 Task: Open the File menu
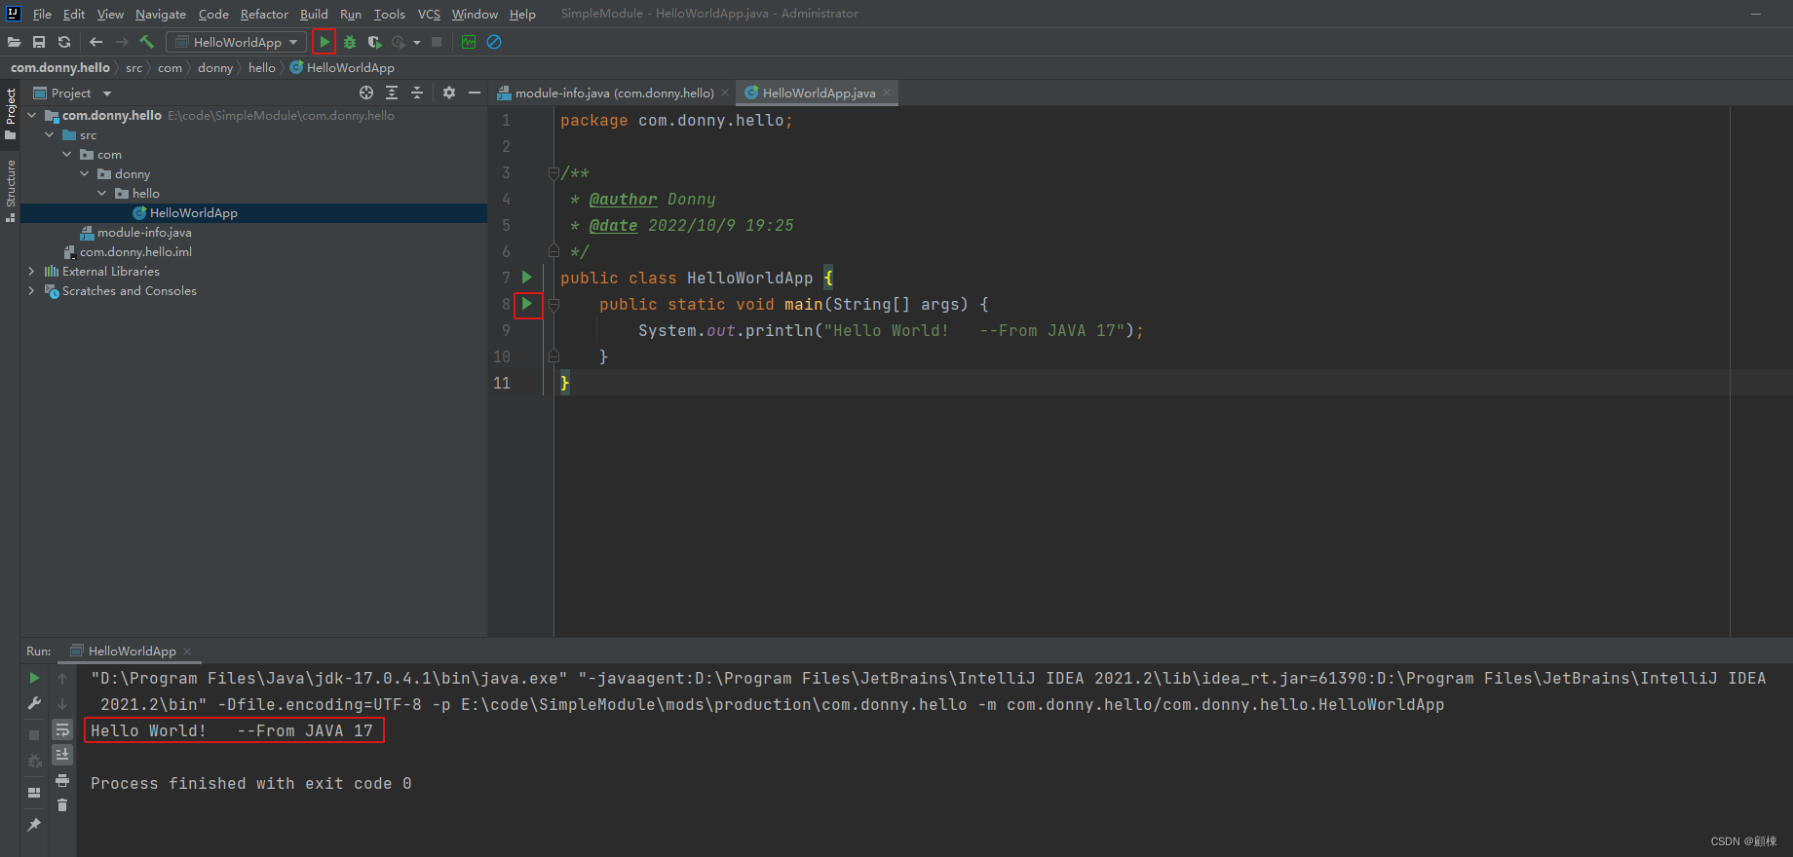pyautogui.click(x=42, y=14)
